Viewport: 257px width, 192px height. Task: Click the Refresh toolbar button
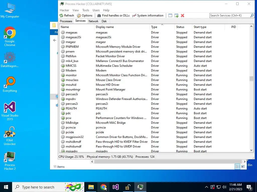click(x=67, y=15)
